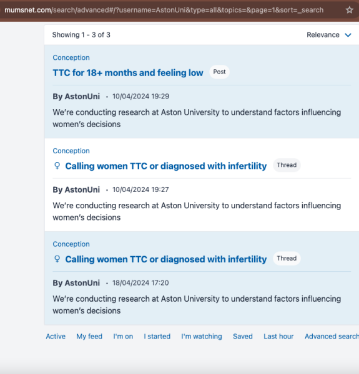The width and height of the screenshot is (359, 374).
Task: Click the snippet text under the 17:20 thread
Action: [x=197, y=305]
